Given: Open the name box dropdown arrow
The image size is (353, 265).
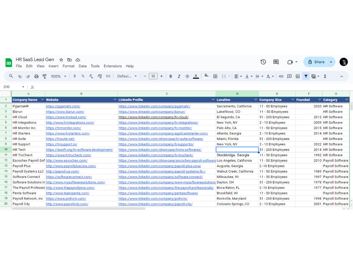Looking at the screenshot, I should [x=23, y=87].
